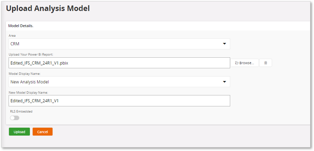
Task: Focus the New Model Display Name input
Action: 119,101
